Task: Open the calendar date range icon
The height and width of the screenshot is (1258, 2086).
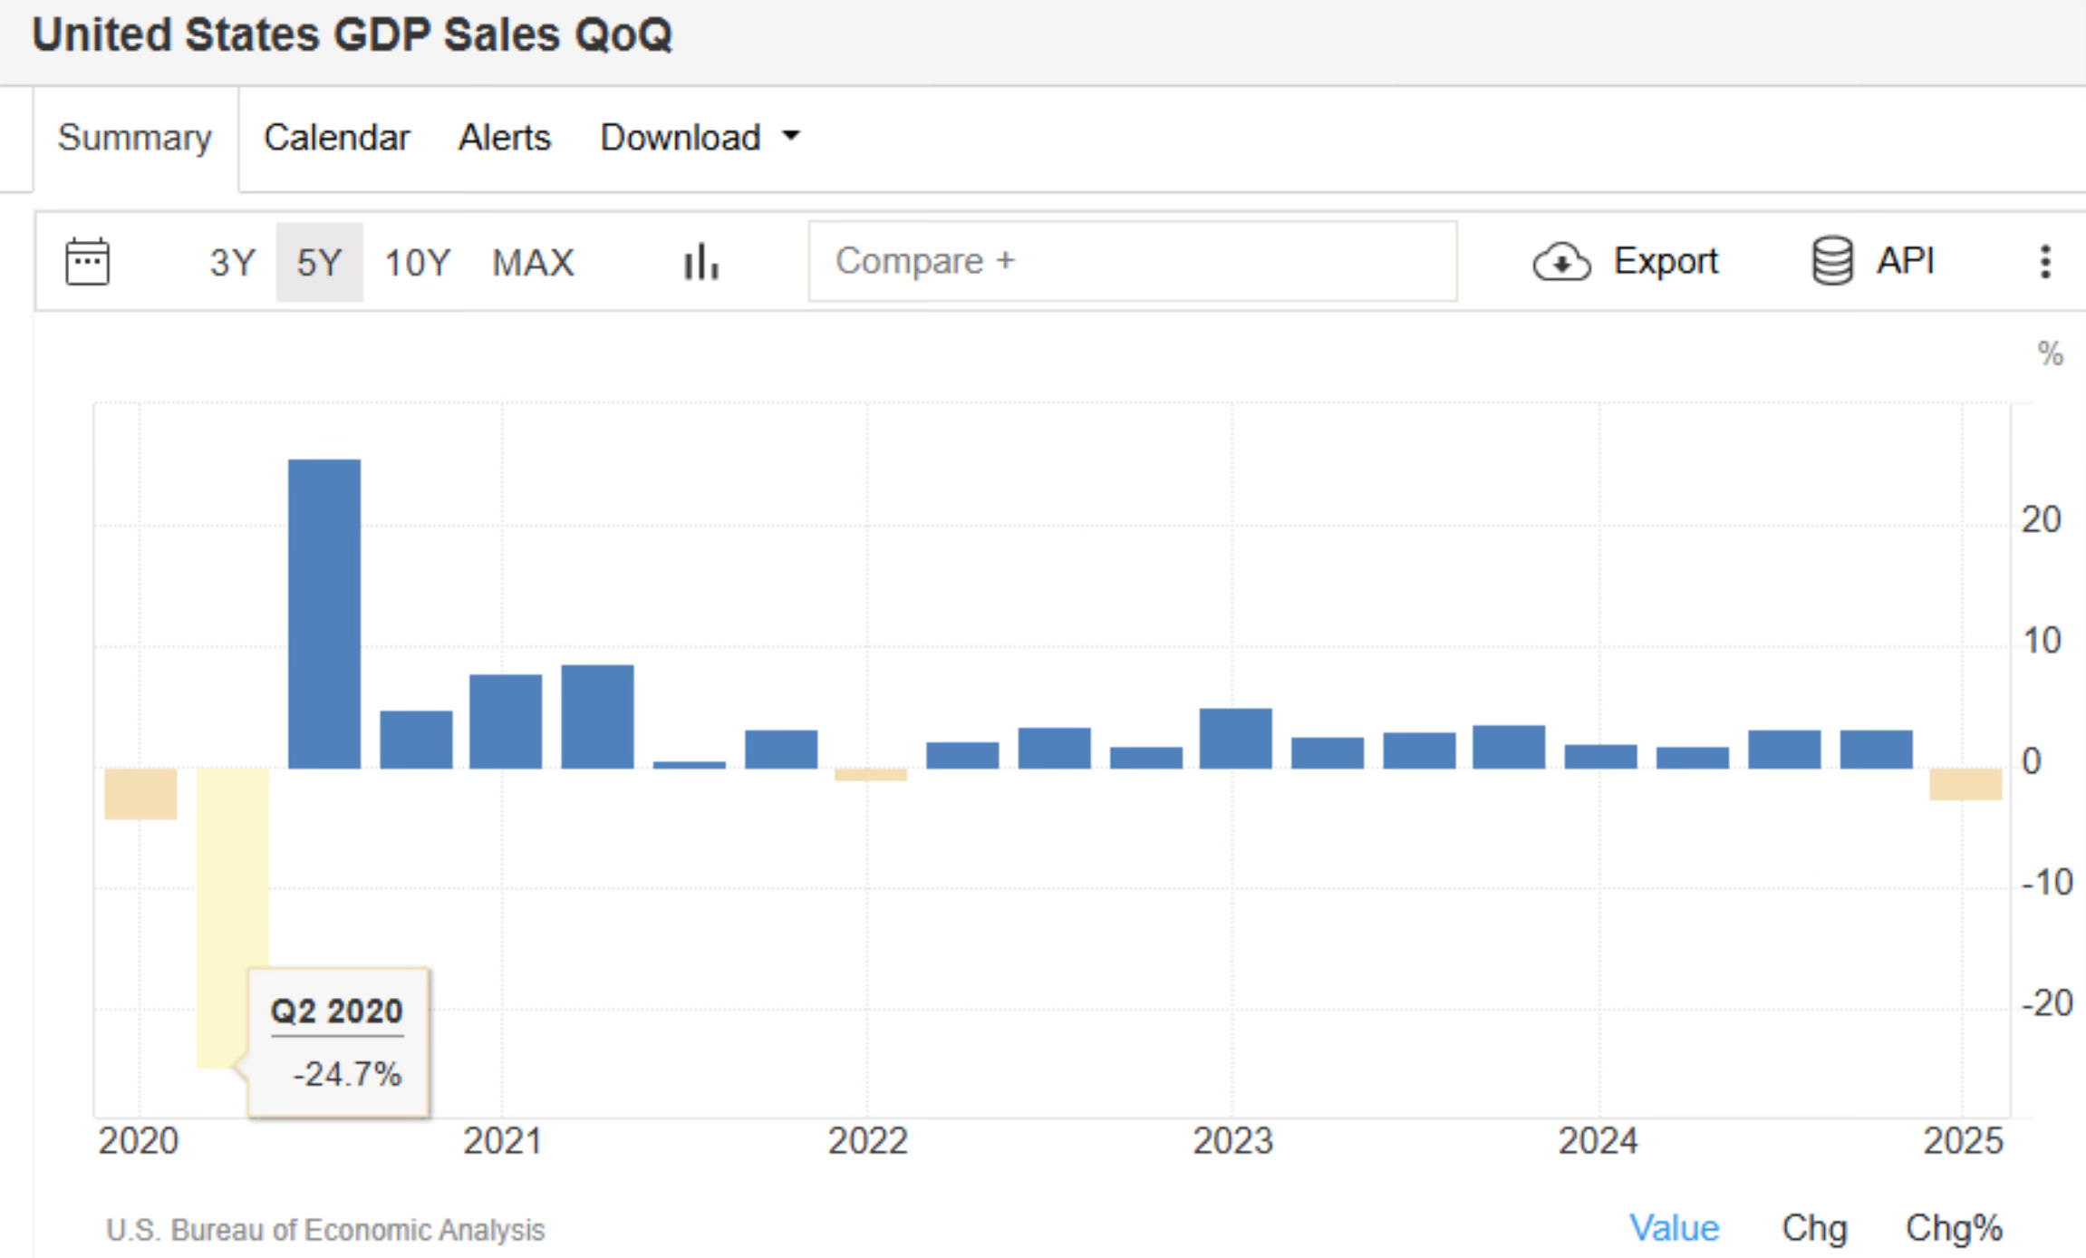Action: pos(88,262)
